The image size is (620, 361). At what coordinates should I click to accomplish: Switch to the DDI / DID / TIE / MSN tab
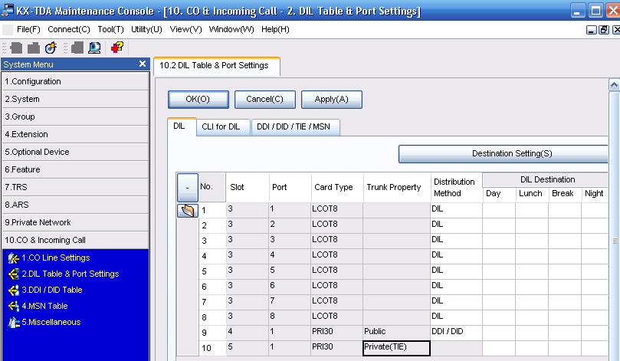tap(295, 127)
